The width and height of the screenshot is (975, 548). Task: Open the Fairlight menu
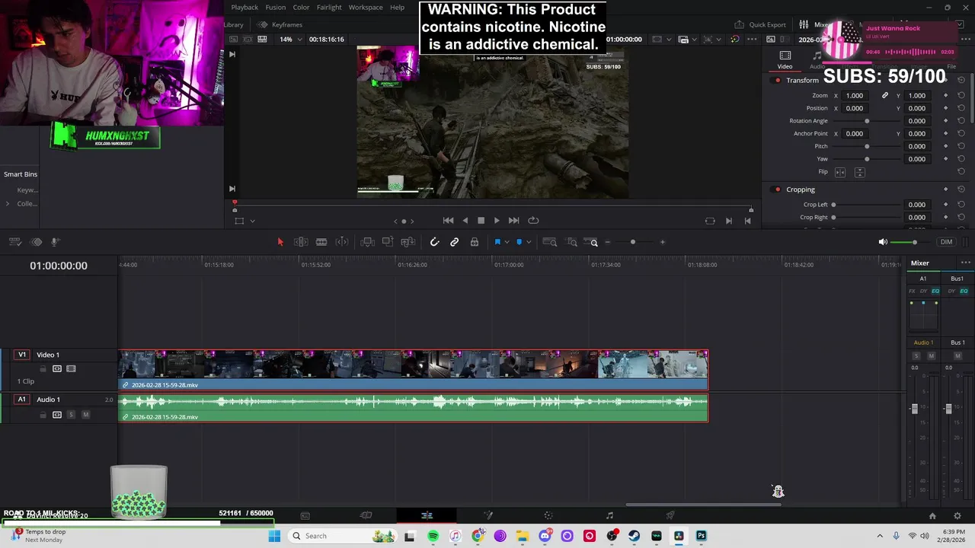(329, 7)
